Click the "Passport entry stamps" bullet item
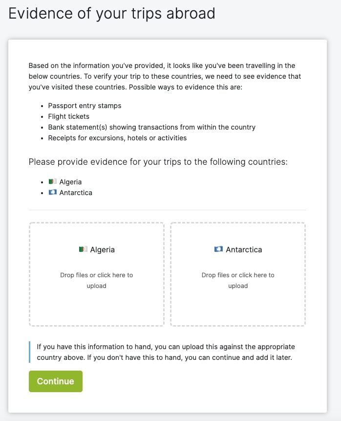The width and height of the screenshot is (341, 421). point(85,106)
